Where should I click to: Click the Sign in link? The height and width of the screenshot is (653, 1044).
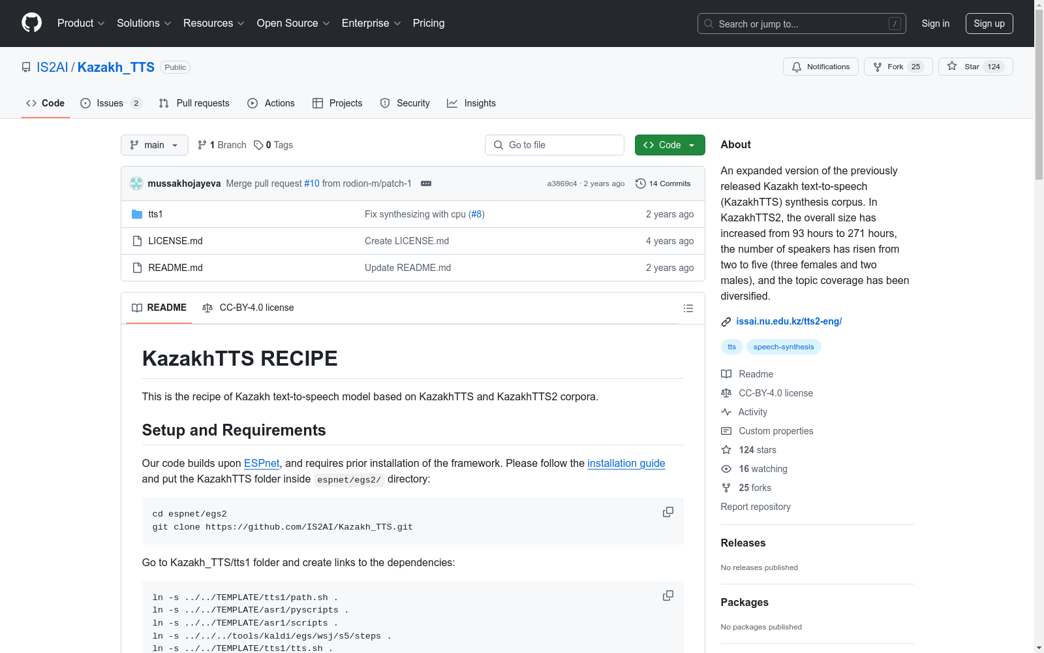point(936,24)
